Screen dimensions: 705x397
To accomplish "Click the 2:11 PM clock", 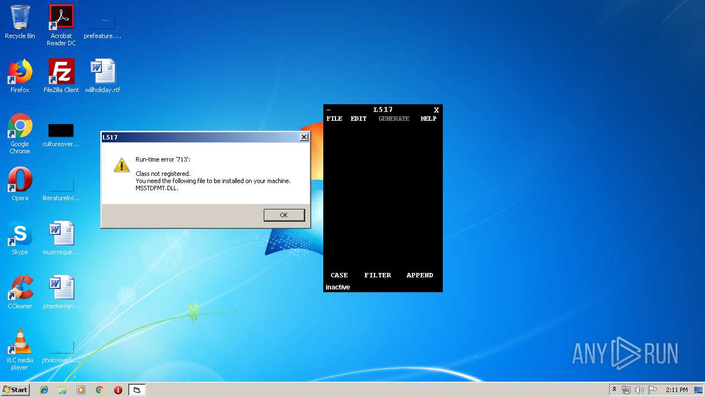I will [676, 390].
